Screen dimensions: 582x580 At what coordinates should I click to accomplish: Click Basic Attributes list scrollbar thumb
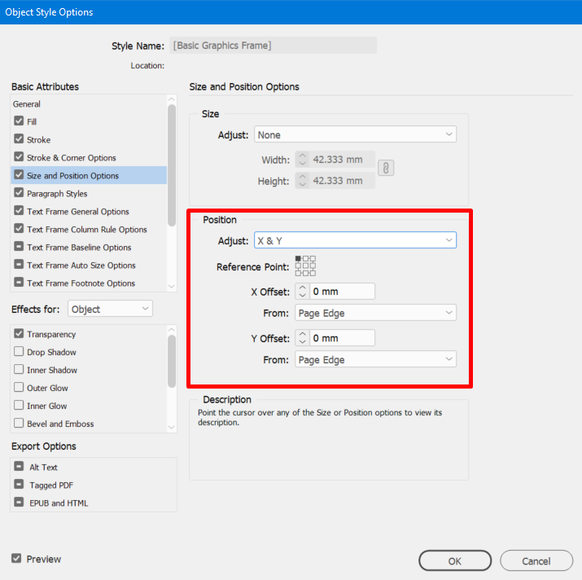click(172, 165)
